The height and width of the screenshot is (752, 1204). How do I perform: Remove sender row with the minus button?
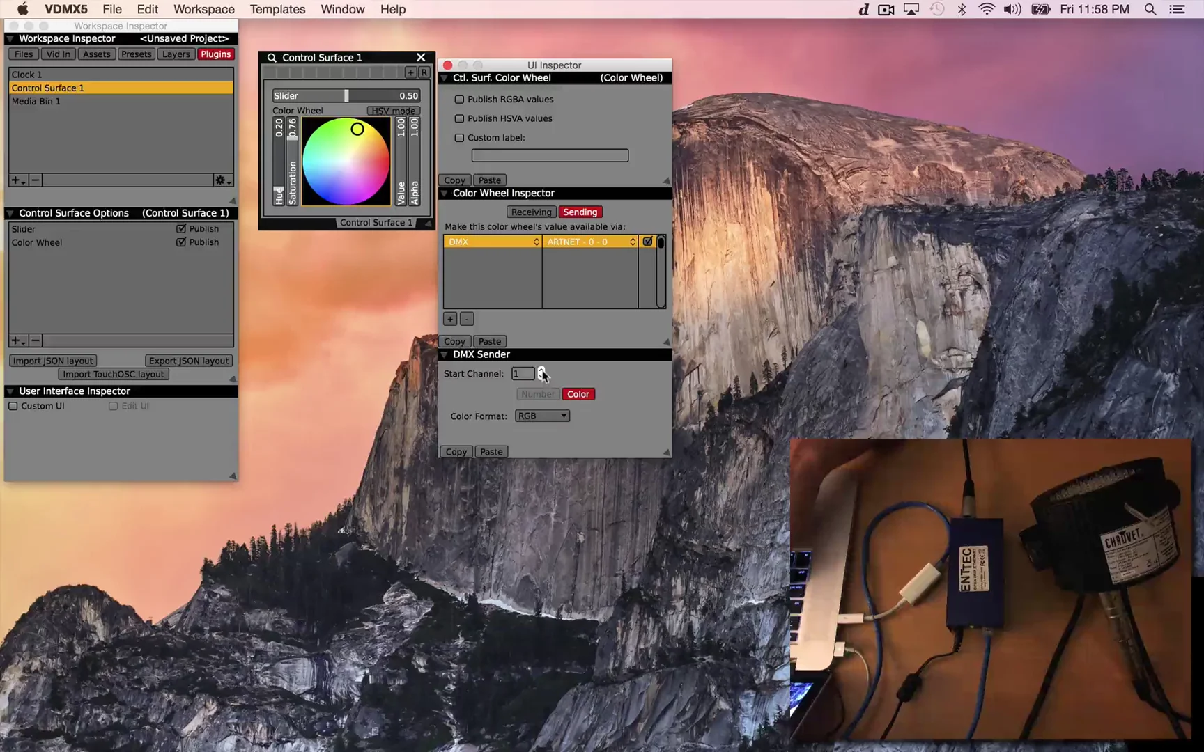[x=467, y=319]
